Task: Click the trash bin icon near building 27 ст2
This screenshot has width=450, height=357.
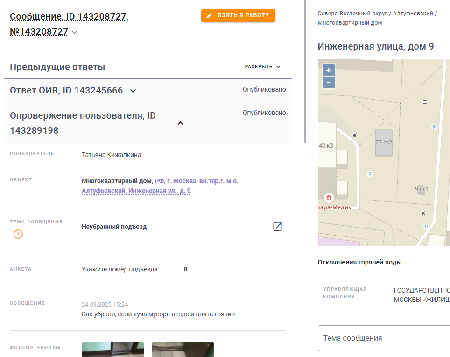Action: [355, 135]
